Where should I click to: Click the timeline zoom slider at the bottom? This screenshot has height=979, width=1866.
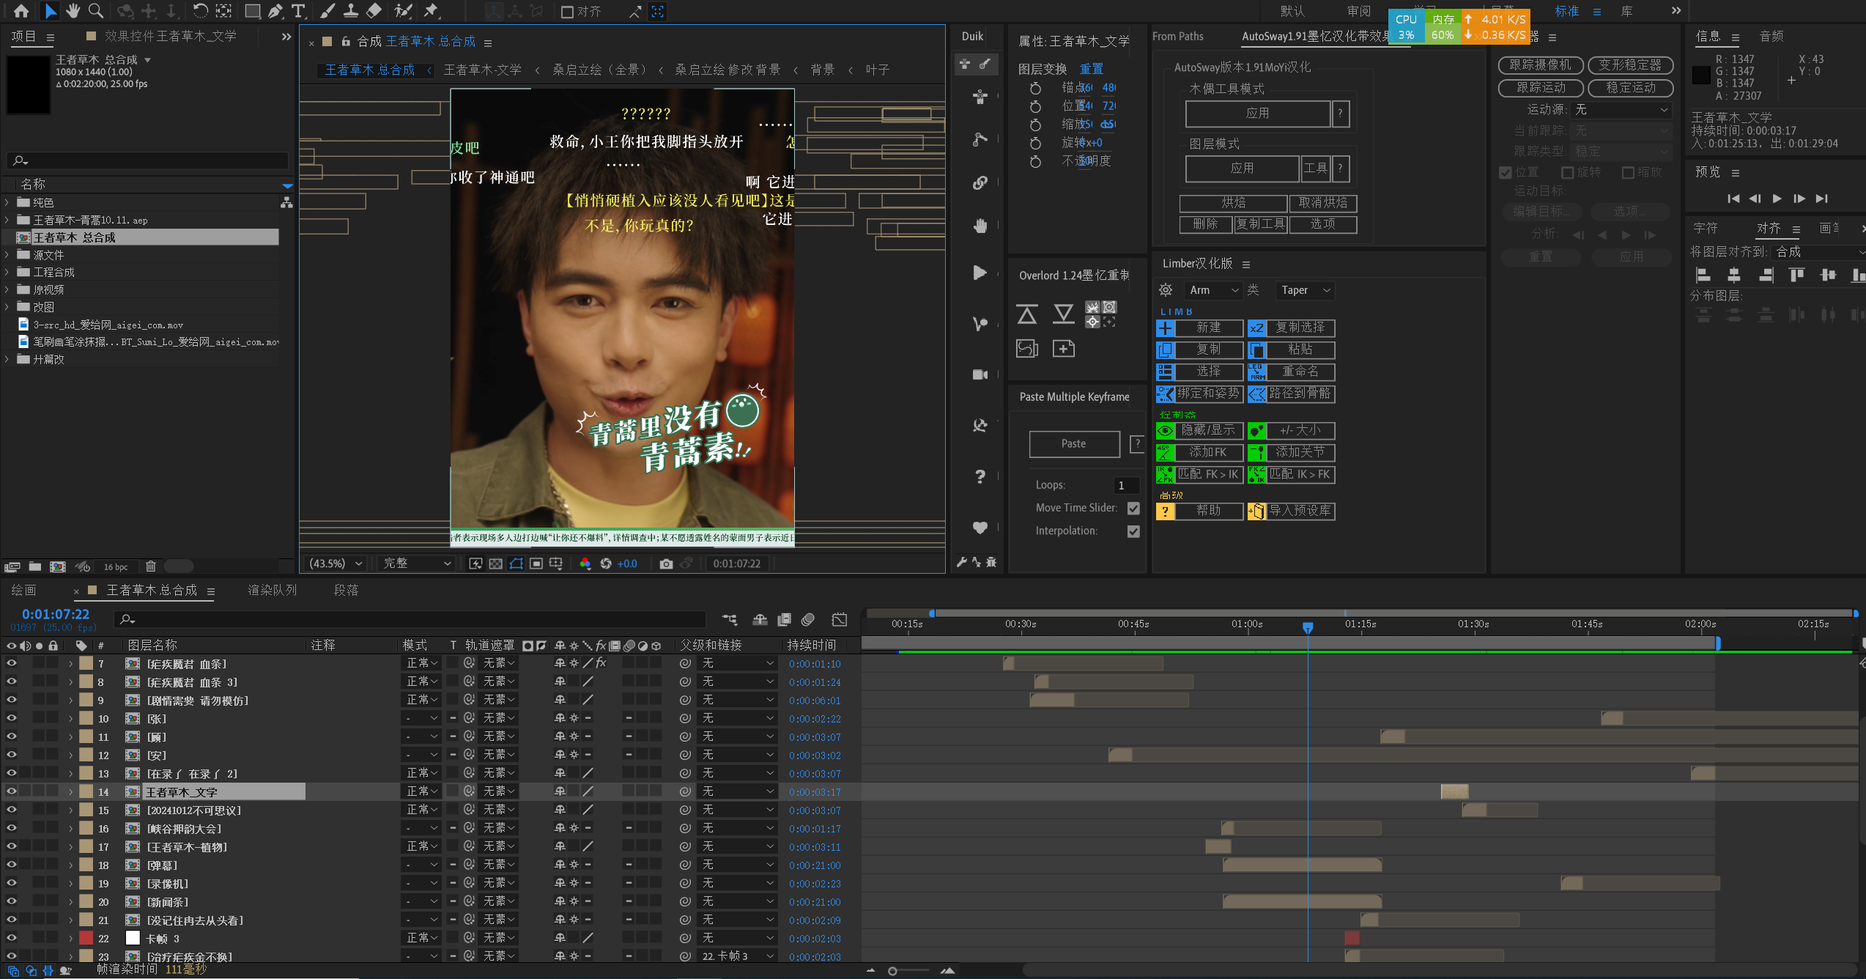click(x=908, y=971)
